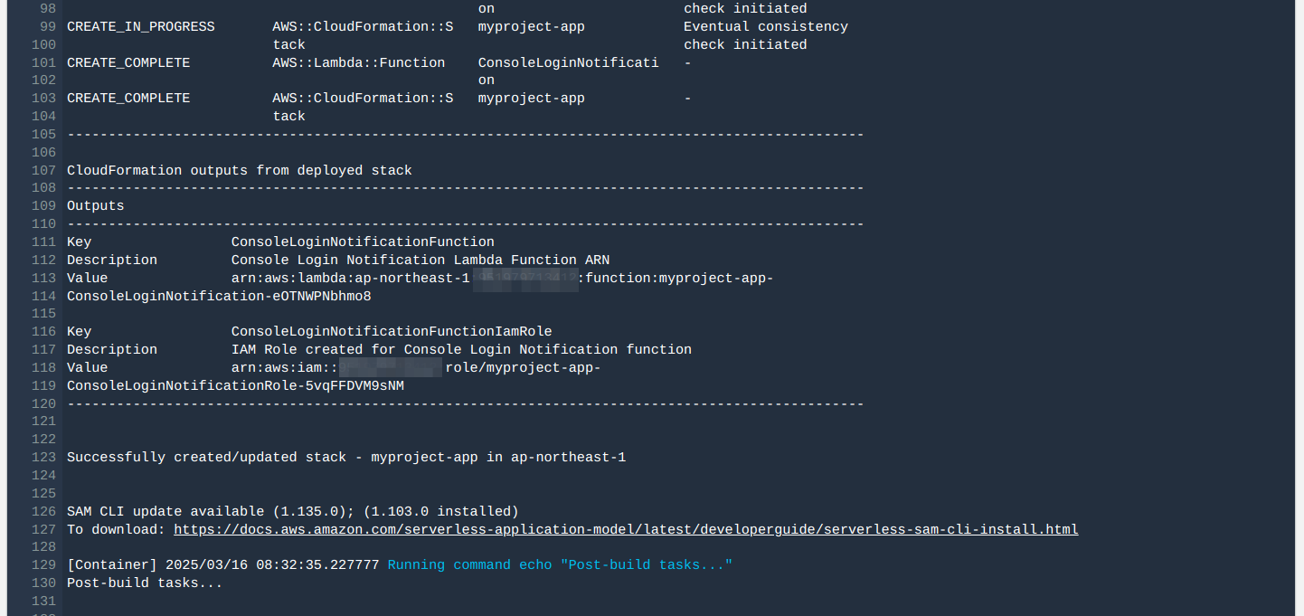
Task: Select the SAM CLI update available notice
Action: click(x=291, y=511)
